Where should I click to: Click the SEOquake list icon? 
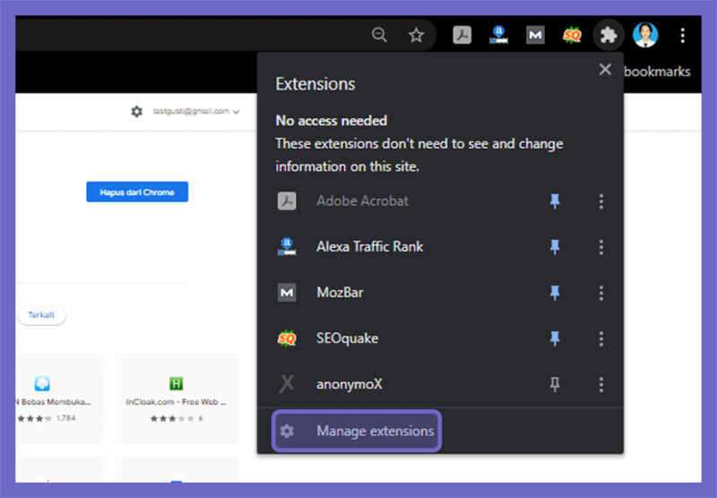click(x=287, y=339)
